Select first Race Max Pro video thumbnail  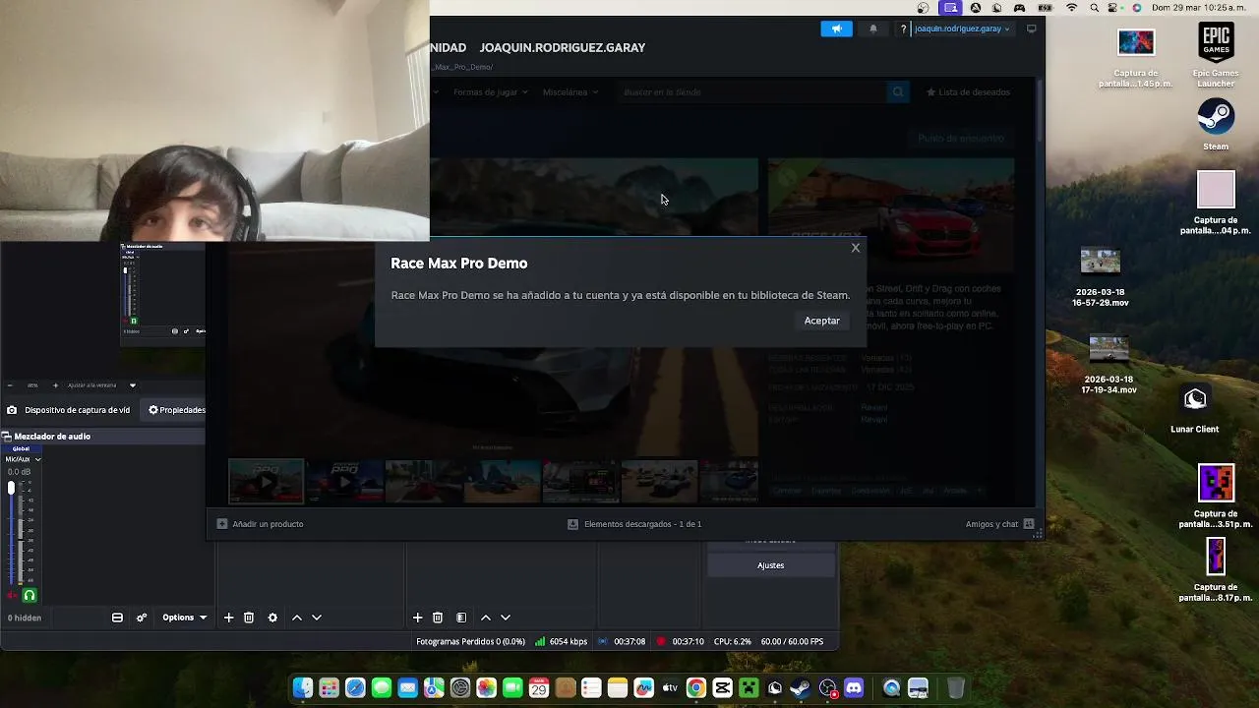click(266, 482)
